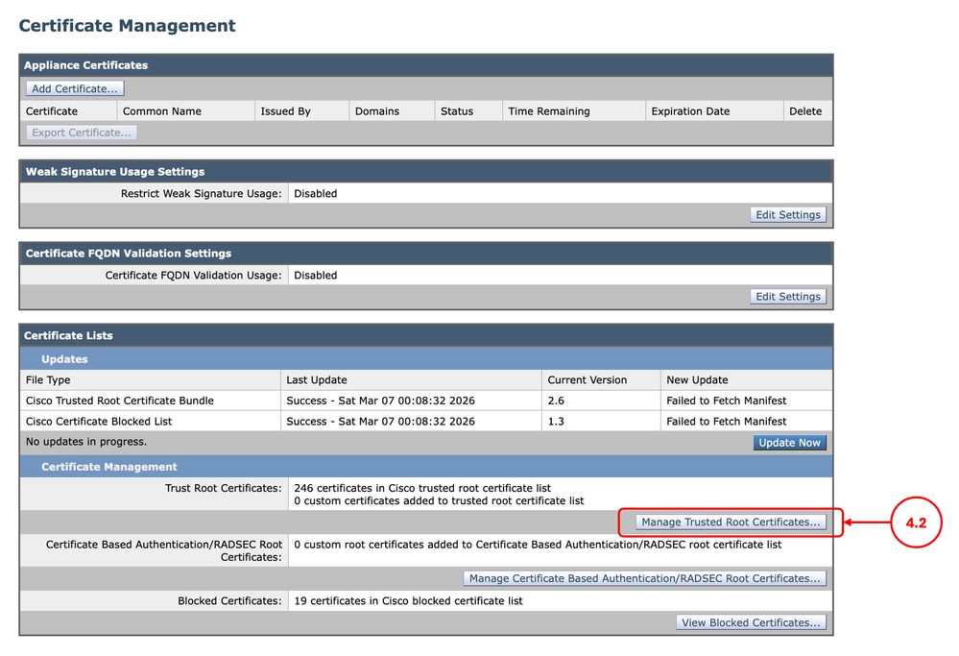Click the Export Certificate button
The image size is (959, 656).
(x=81, y=132)
